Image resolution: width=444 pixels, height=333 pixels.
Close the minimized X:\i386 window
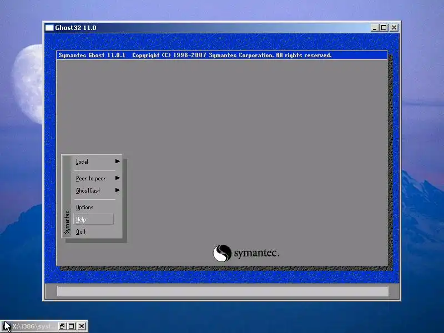[82, 326]
